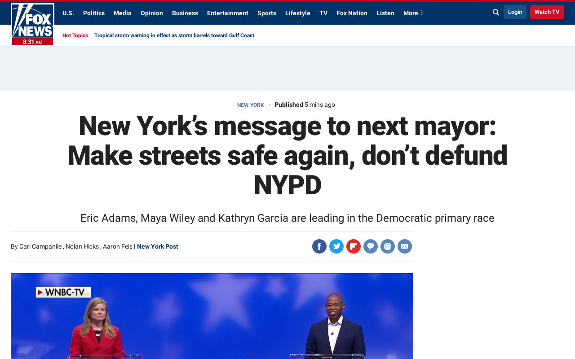Screen dimensions: 575x359
Task: Open Fox Nation from navigation
Action: pyautogui.click(x=352, y=13)
